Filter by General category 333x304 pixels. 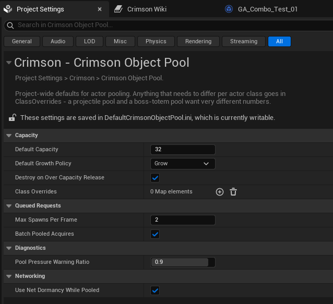[22, 41]
